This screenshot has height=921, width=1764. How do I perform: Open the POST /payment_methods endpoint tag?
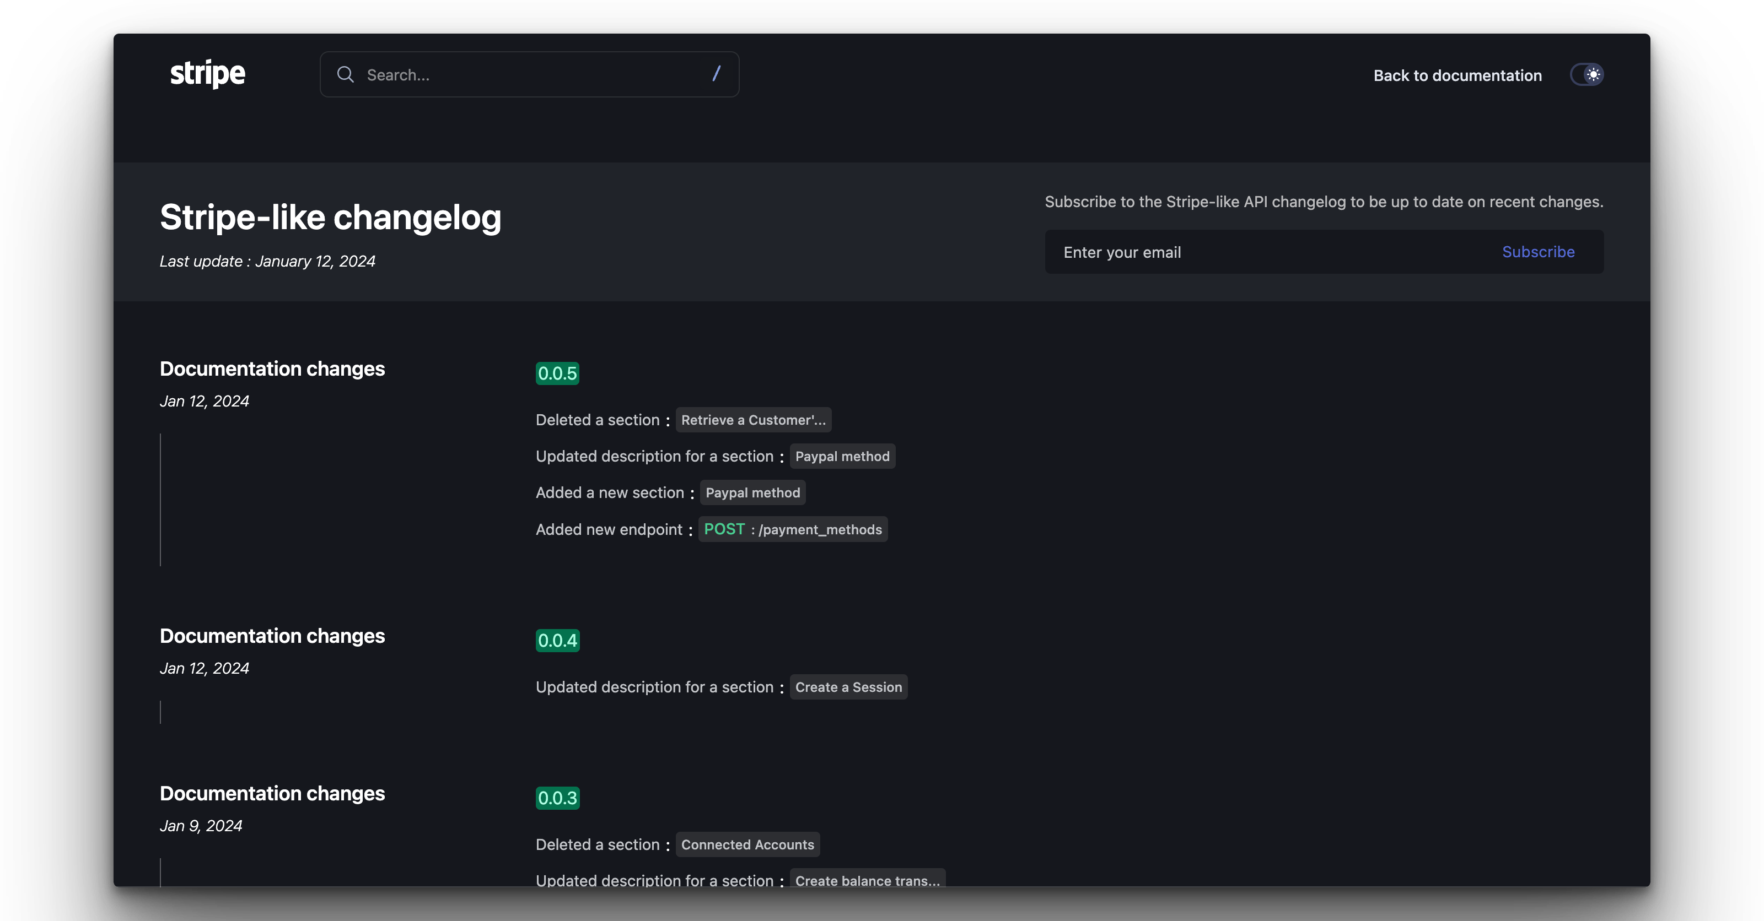click(792, 529)
